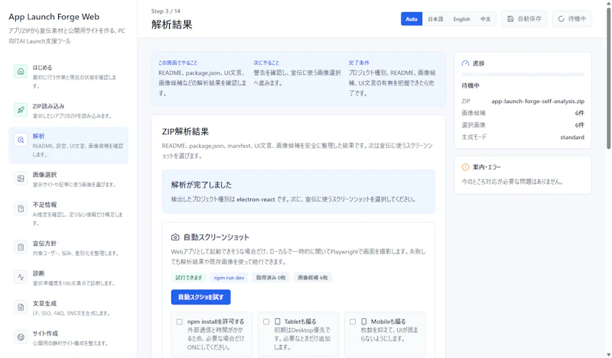Click the 次にやること label
Viewport: 612px width, 358px height.
tap(266, 63)
